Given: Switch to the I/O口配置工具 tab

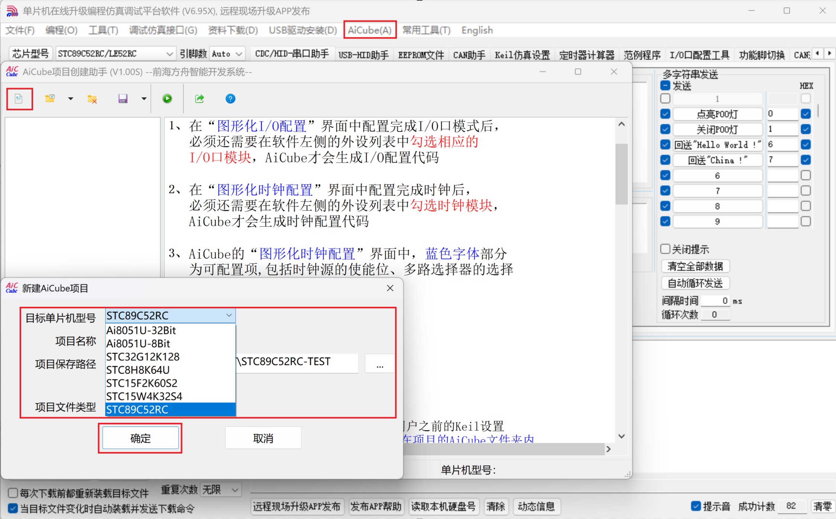Looking at the screenshot, I should [699, 55].
